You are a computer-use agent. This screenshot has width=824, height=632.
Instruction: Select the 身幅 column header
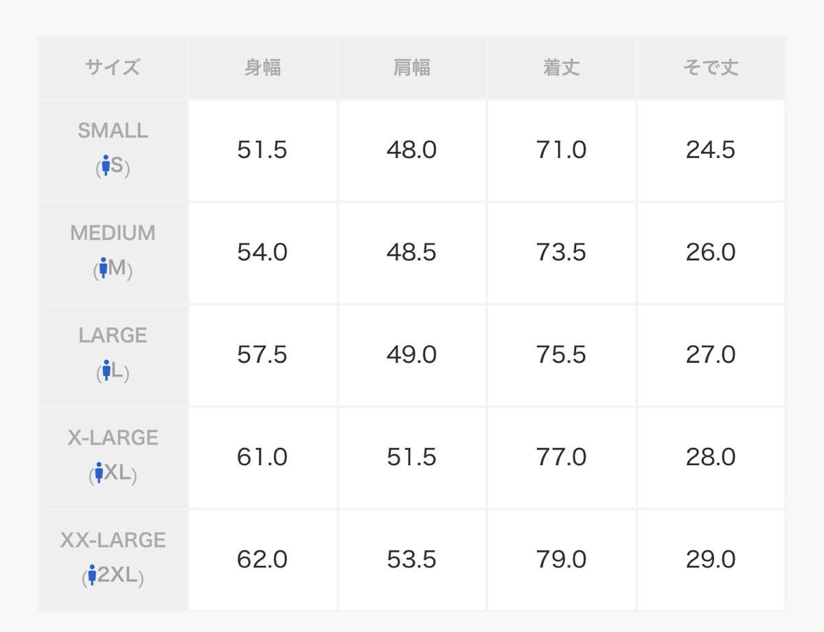tap(262, 67)
